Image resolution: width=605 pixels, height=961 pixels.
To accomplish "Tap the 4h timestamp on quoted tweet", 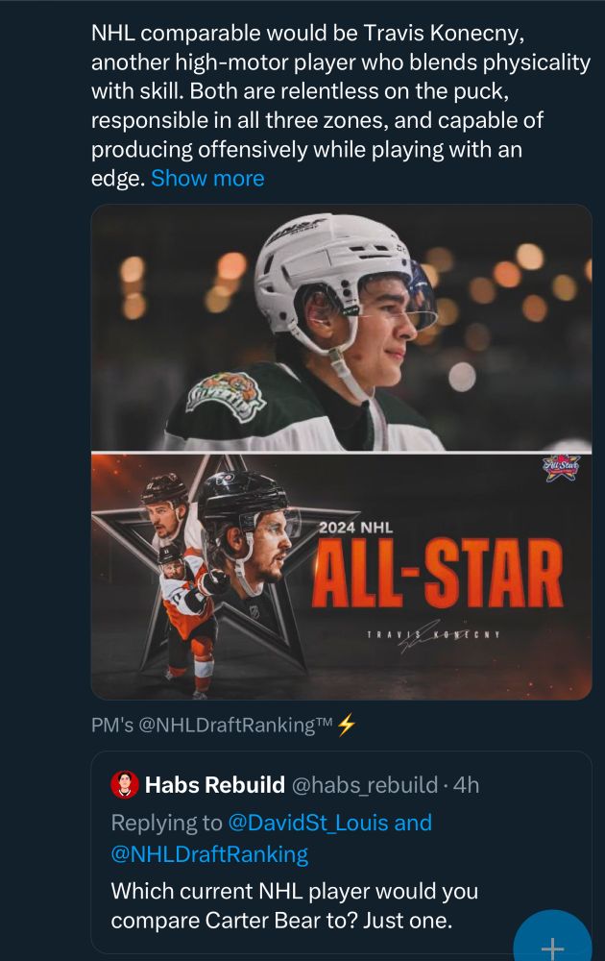I will 467,785.
